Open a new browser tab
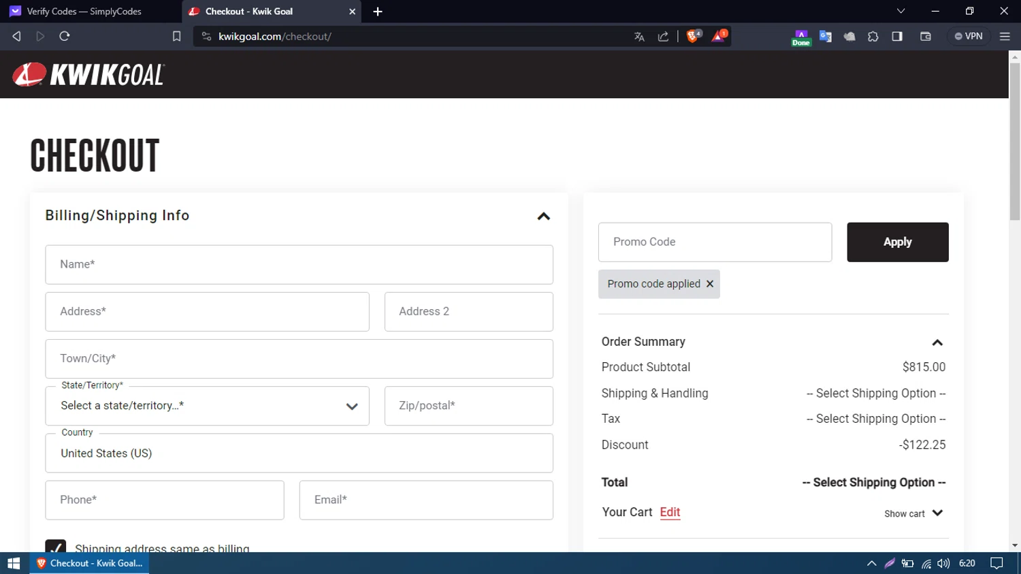 click(378, 12)
